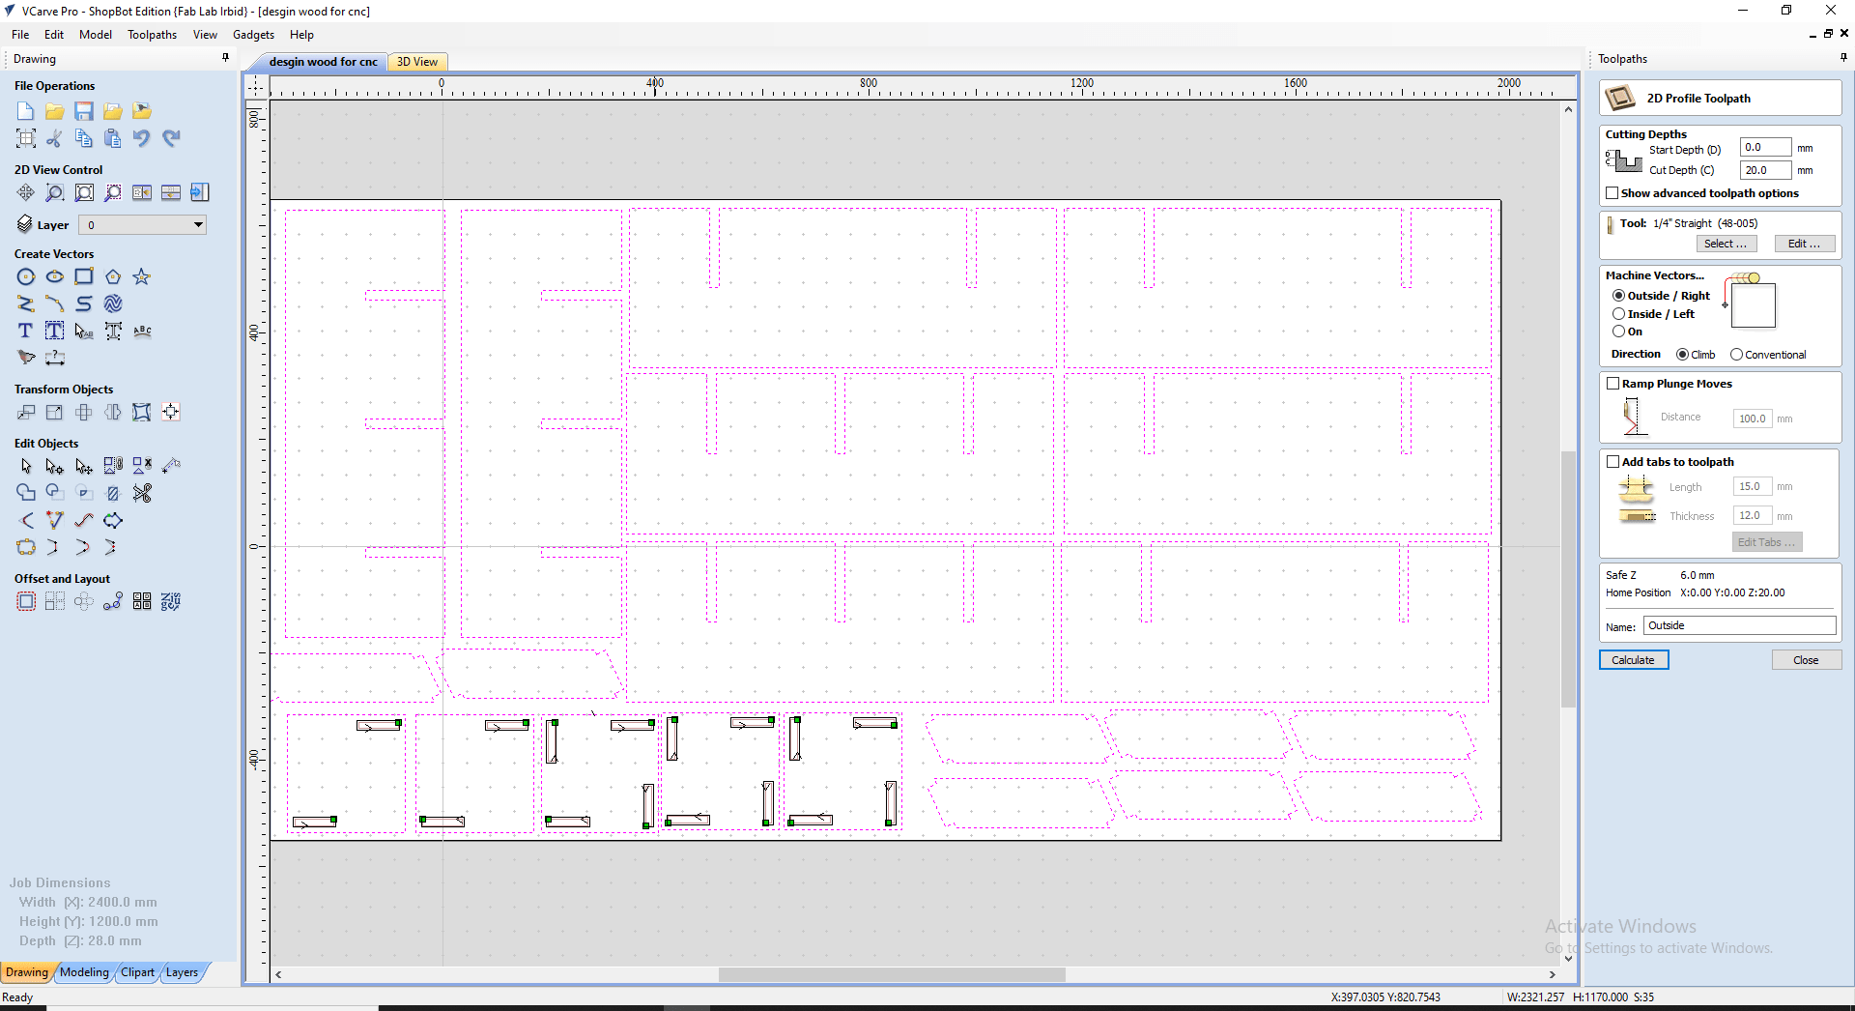The width and height of the screenshot is (1855, 1011).
Task: Select the Draw Ellipse tool
Action: 55,276
